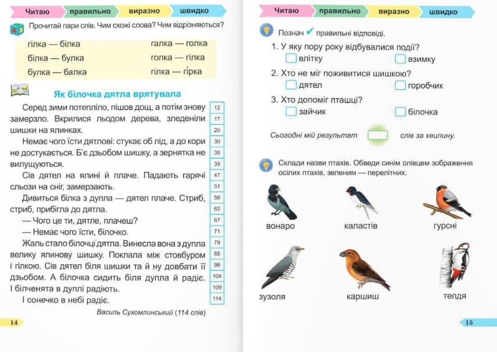This screenshot has width=497, height=352.
Task: Mark the 'білочка' checkbox
Action: coord(401,112)
